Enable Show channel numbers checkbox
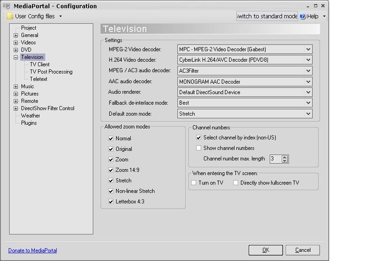 tap(198, 148)
